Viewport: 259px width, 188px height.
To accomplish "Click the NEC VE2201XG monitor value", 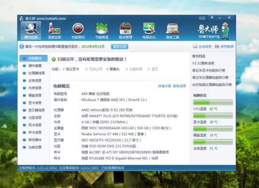I will (x=111, y=140).
